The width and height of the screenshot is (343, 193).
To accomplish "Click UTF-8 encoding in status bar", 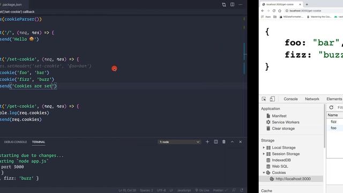I will [161, 190].
